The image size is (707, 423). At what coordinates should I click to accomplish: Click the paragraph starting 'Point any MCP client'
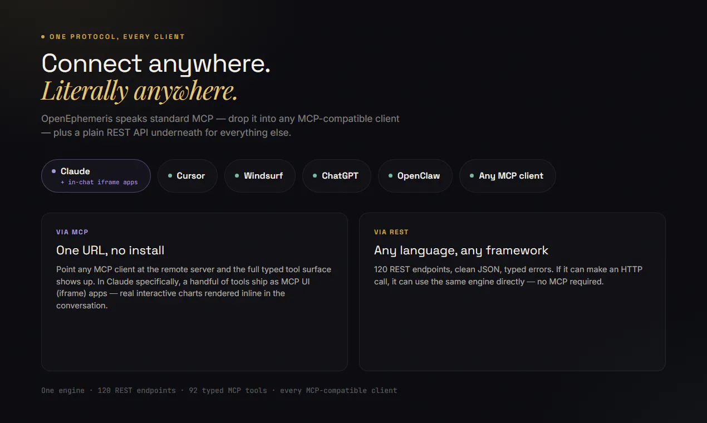coord(194,287)
